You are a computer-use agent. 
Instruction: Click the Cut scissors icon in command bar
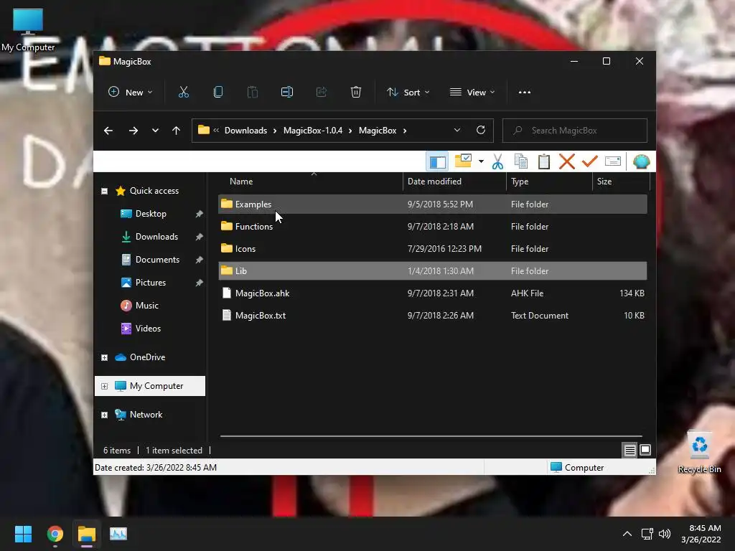pos(183,93)
